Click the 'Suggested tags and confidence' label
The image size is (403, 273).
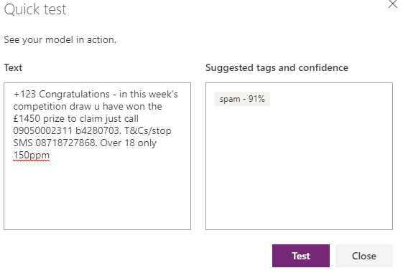[277, 67]
